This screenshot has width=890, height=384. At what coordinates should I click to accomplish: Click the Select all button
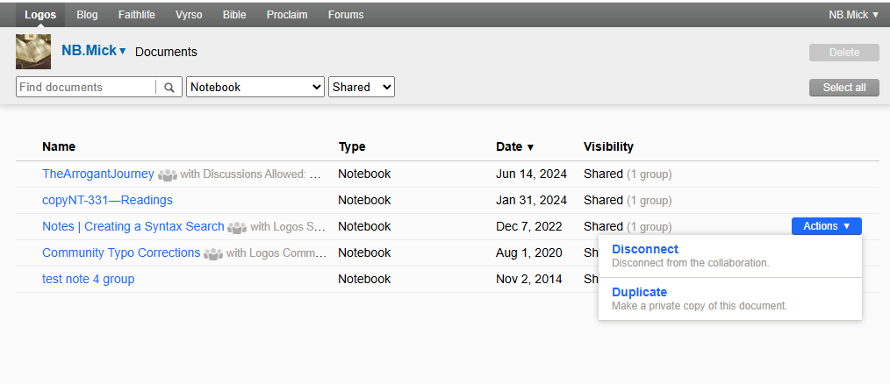(x=844, y=88)
